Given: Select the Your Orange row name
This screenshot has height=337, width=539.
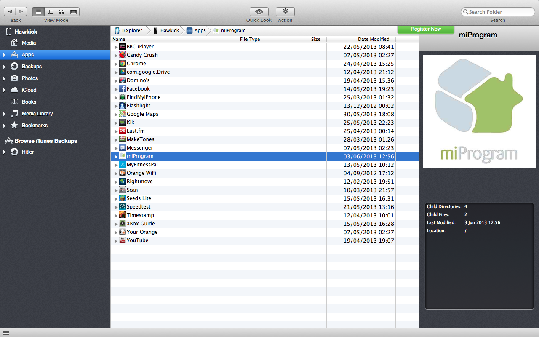Looking at the screenshot, I should 142,232.
